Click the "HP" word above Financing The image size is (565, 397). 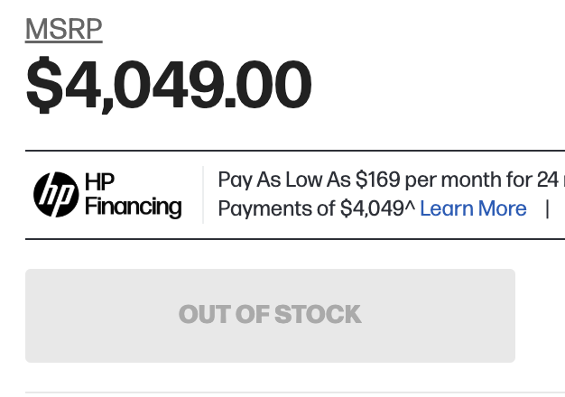click(x=99, y=181)
